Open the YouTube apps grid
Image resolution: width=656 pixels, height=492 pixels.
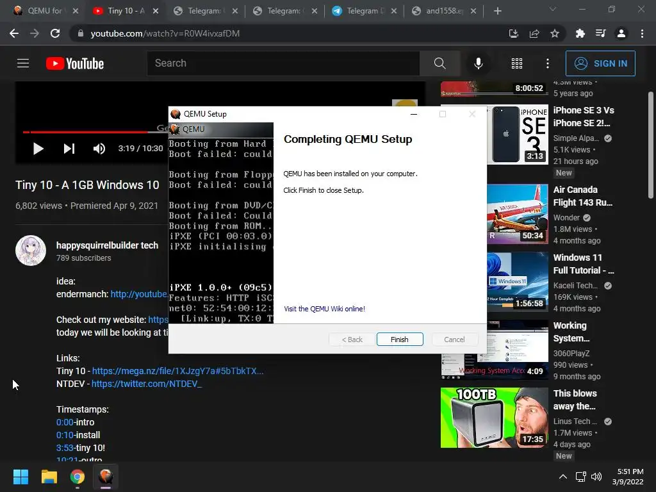tap(517, 63)
